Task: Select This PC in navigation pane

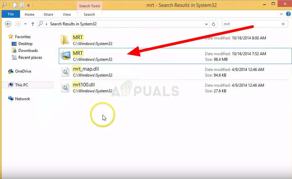Action: (x=22, y=85)
